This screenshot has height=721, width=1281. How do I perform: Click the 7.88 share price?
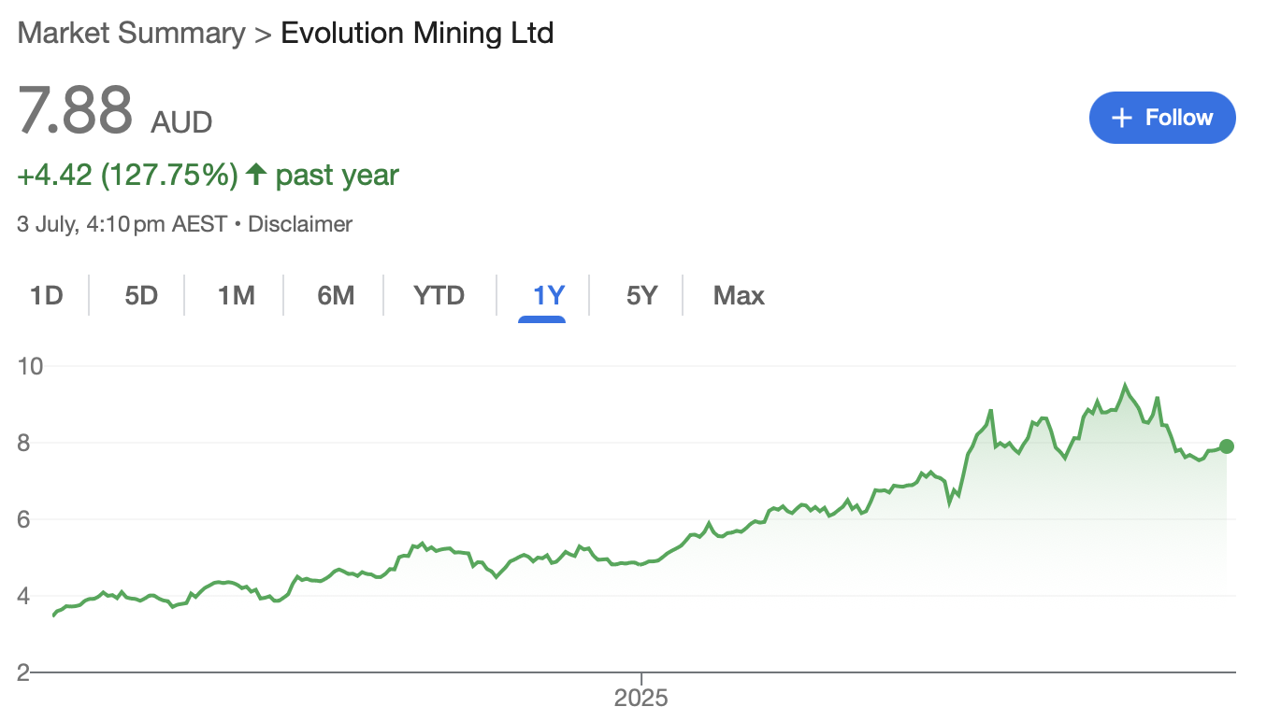(x=76, y=111)
